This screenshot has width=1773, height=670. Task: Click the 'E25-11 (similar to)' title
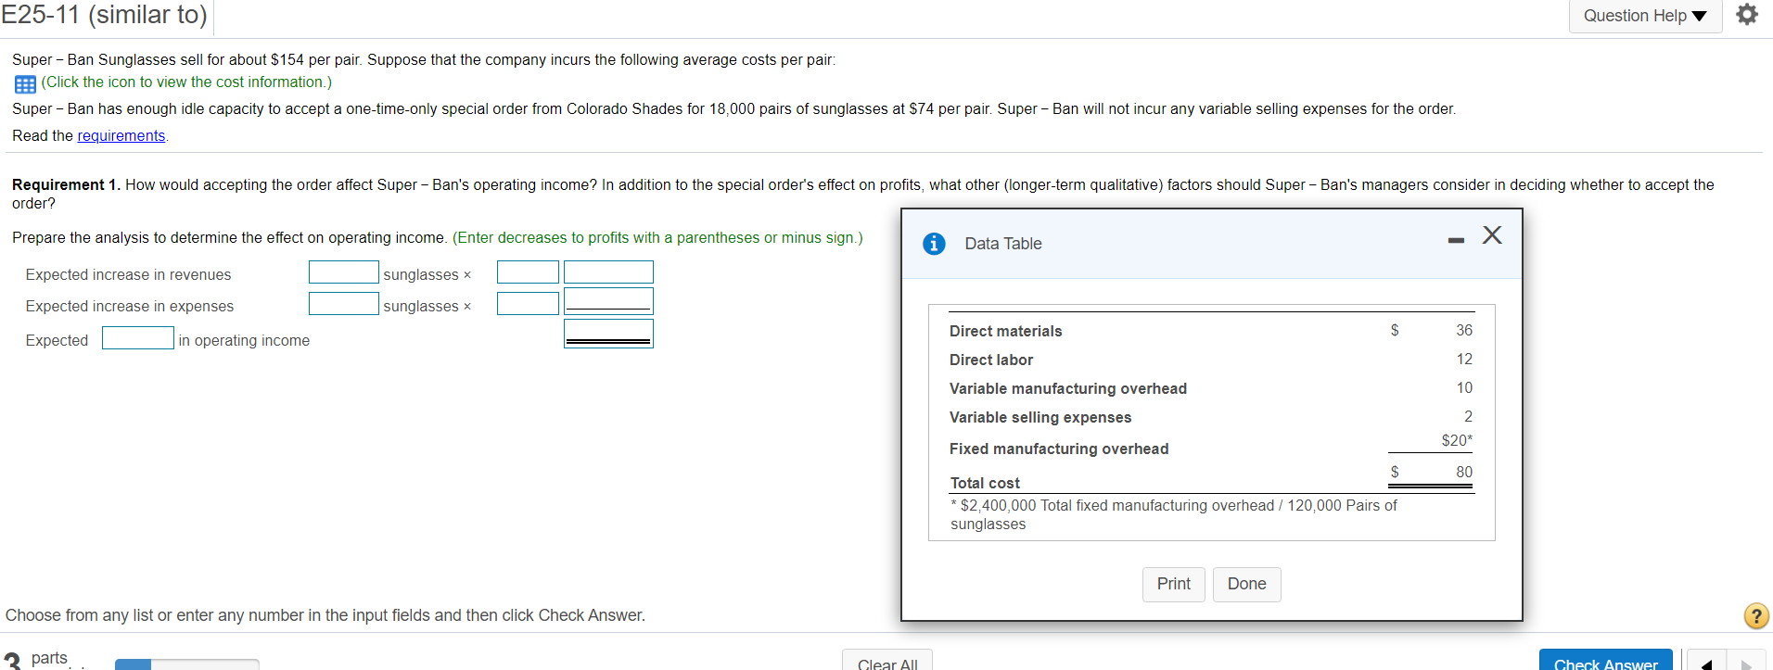click(104, 15)
